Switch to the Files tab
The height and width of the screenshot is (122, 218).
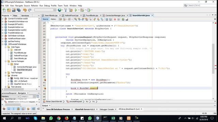(15, 16)
